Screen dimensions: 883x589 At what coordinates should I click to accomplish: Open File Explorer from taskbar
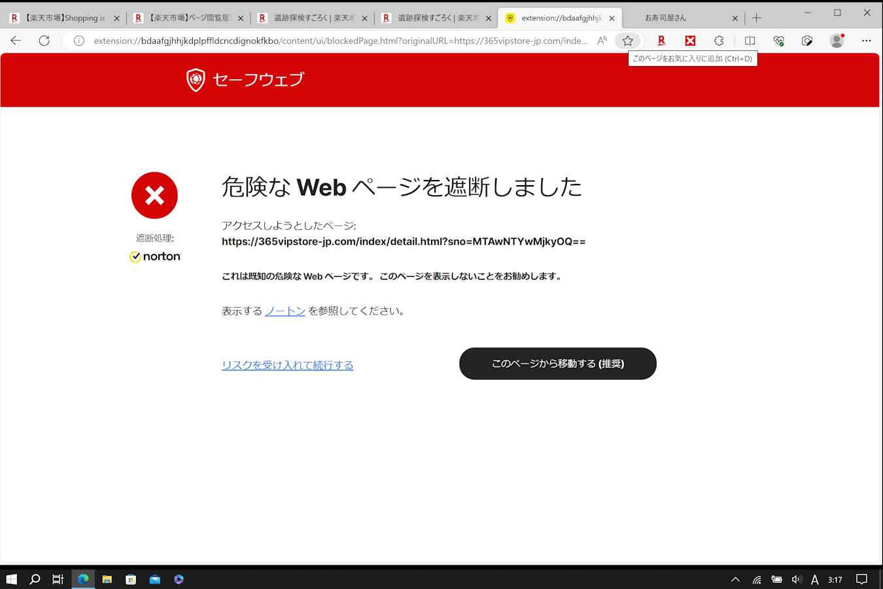coord(107,579)
